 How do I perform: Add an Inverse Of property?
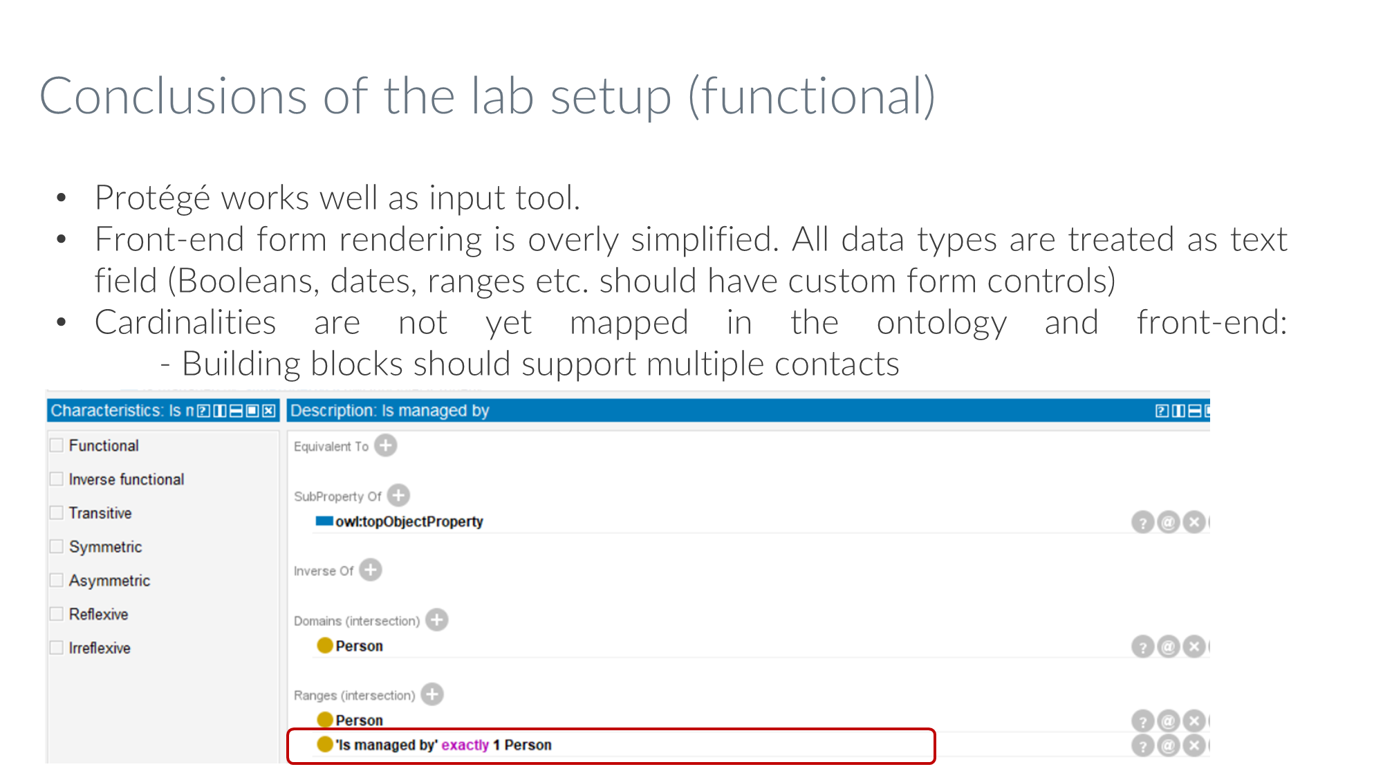coord(371,570)
